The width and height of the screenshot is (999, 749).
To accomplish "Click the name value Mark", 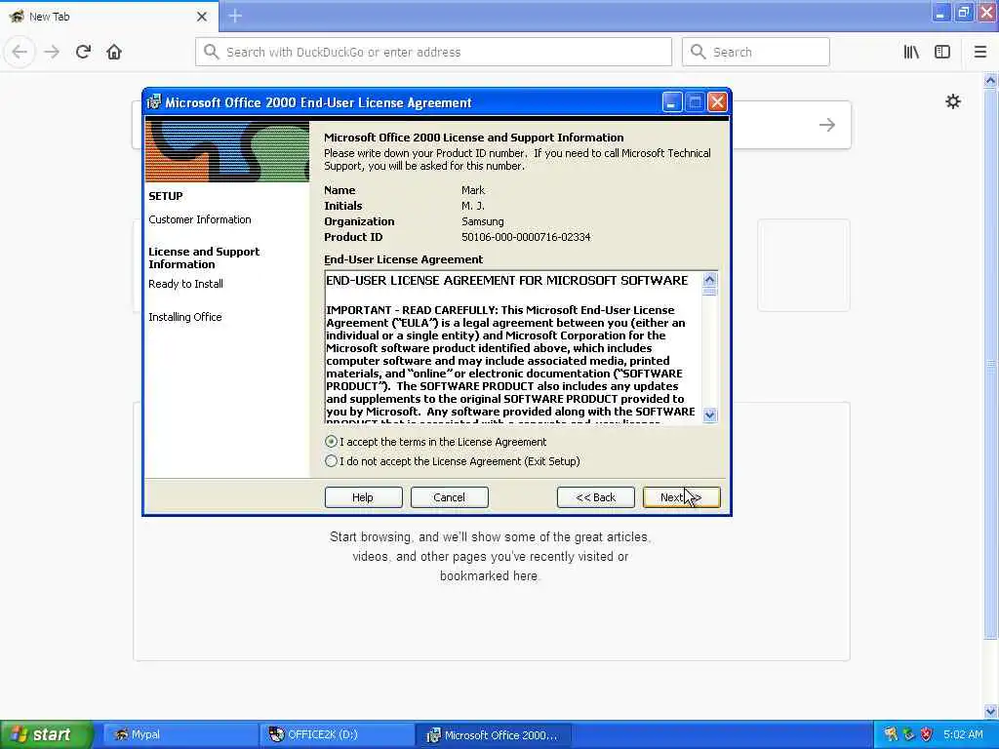I will pos(473,190).
